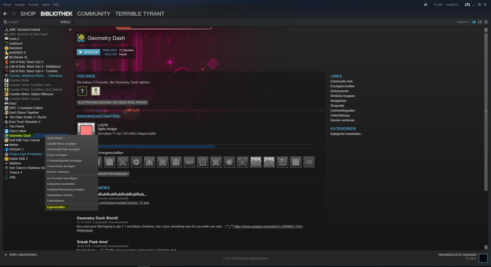Open the SPIELE filter dropdown
Image resolution: width=491 pixels, height=267 pixels.
point(65,22)
